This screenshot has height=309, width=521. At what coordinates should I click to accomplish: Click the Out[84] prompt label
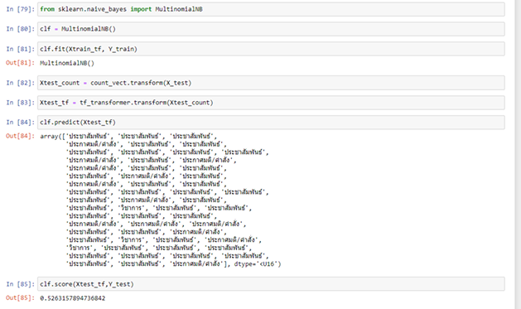tap(20, 136)
